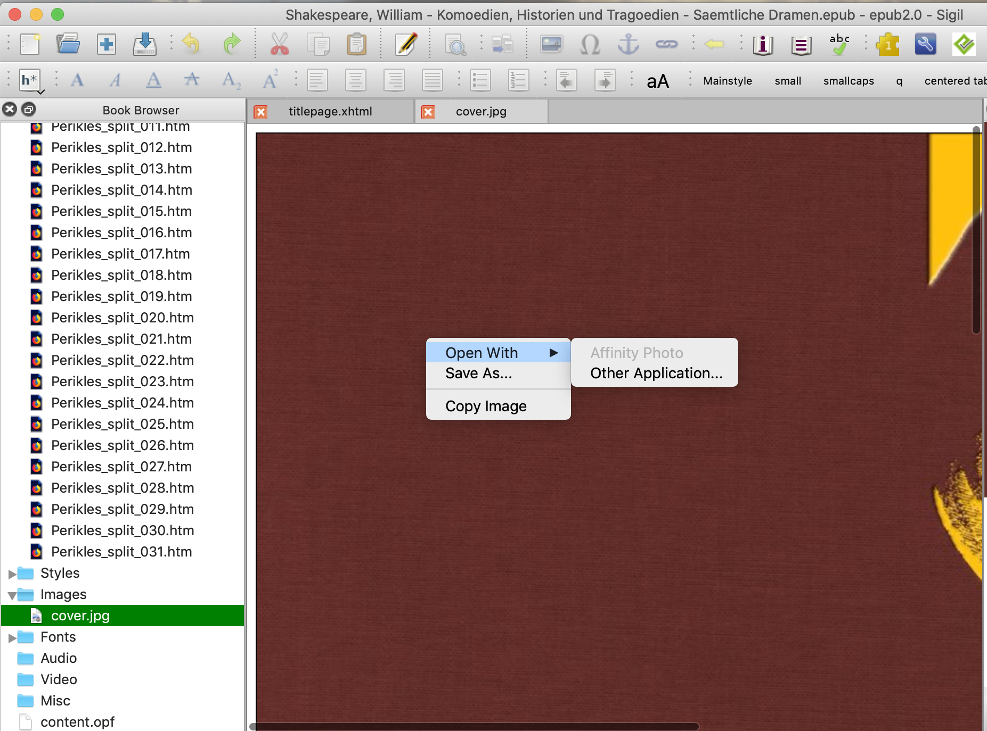
Task: Run plugin 1 puzzle icon
Action: pyautogui.click(x=888, y=44)
